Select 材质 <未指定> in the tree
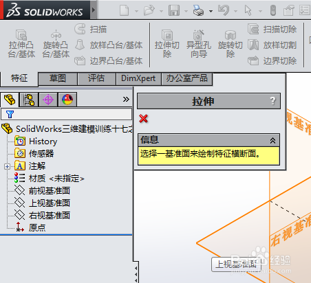 tap(50, 179)
